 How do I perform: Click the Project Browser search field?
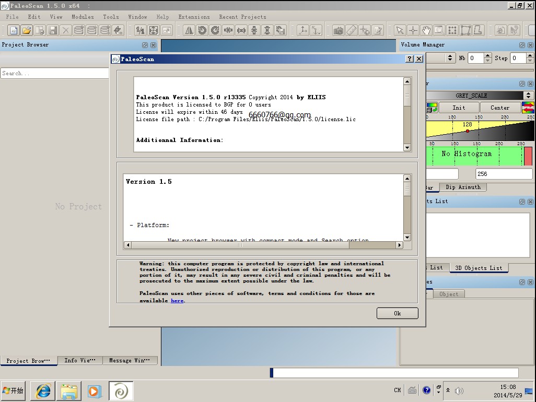point(55,73)
